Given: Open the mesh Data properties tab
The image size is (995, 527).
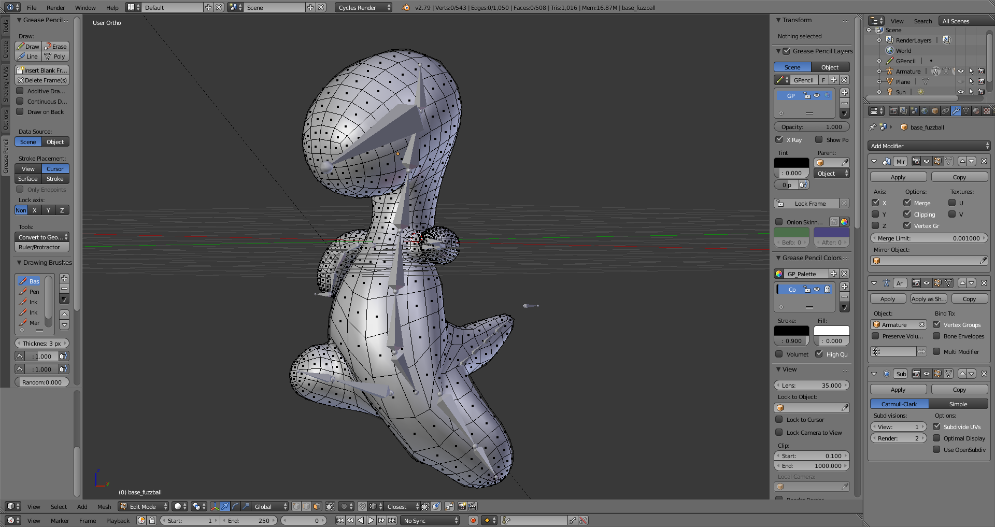Looking at the screenshot, I should (x=966, y=111).
